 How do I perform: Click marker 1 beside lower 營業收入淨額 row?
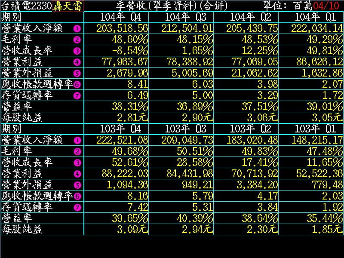77,140
